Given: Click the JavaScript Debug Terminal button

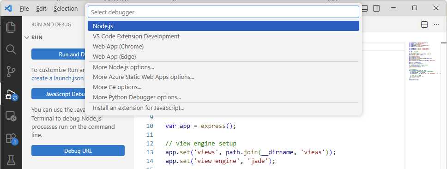Looking at the screenshot, I should [59, 94].
